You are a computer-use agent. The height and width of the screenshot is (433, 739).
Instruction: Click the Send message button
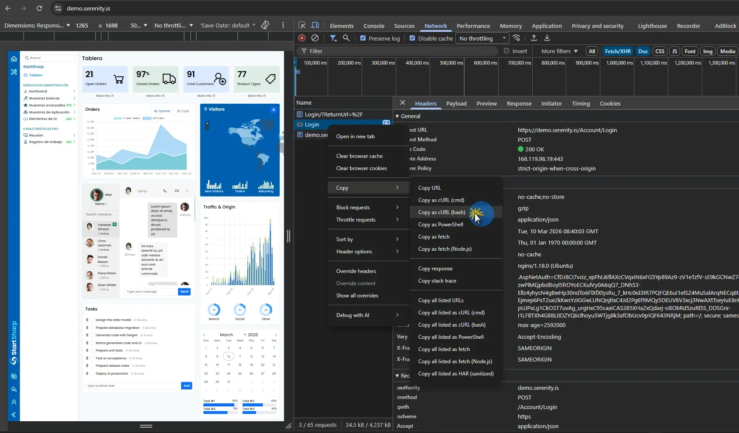[185, 292]
